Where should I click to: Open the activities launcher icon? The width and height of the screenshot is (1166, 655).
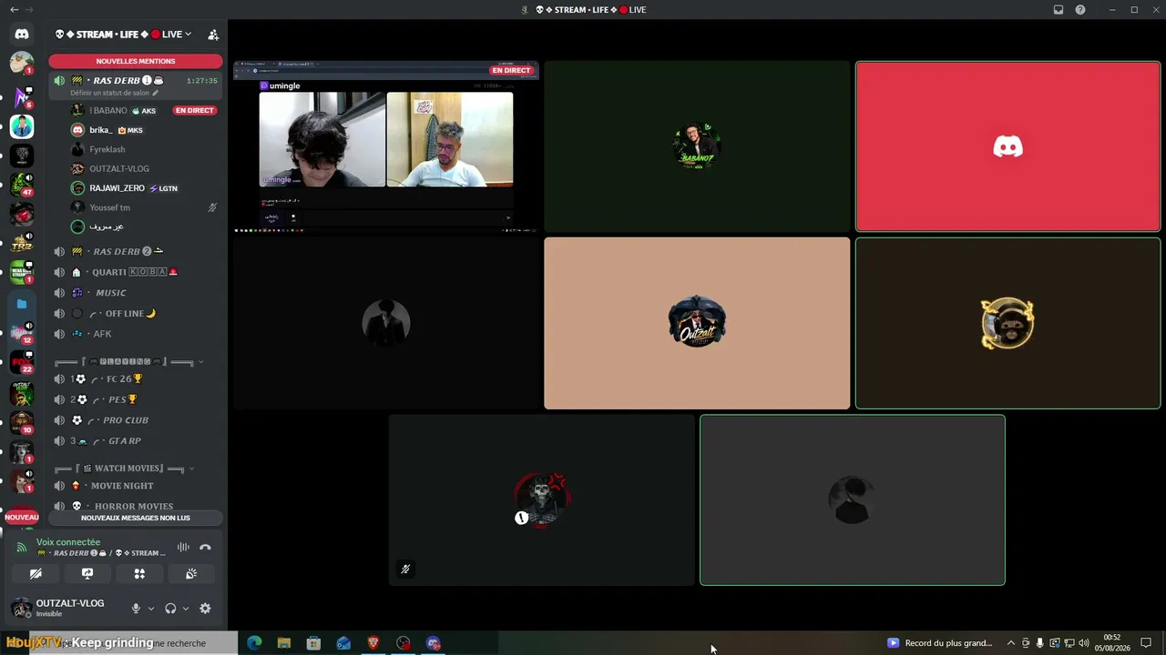139,574
